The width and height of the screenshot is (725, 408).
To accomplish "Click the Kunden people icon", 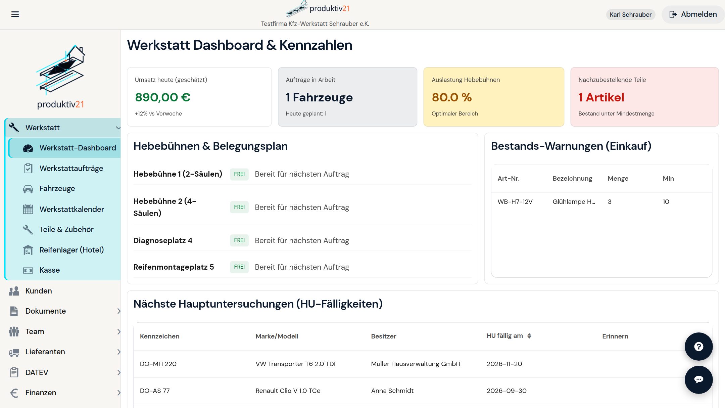I will click(x=14, y=291).
